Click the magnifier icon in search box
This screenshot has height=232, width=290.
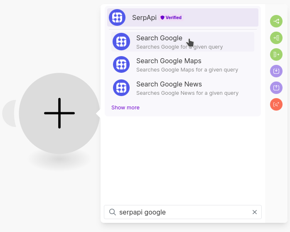[113, 212]
